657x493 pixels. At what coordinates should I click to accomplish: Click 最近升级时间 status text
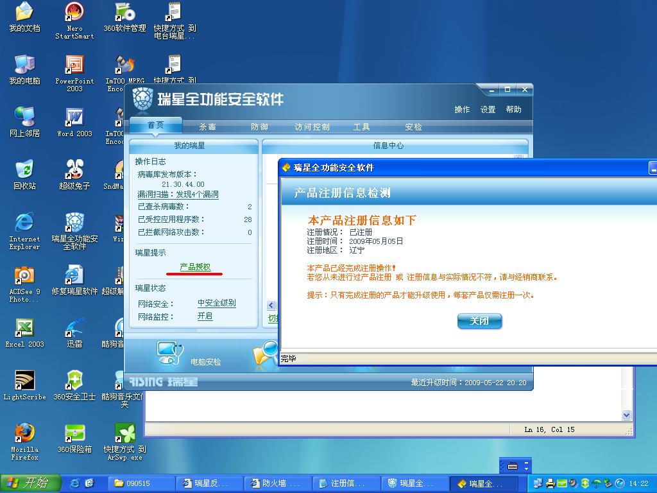468,383
